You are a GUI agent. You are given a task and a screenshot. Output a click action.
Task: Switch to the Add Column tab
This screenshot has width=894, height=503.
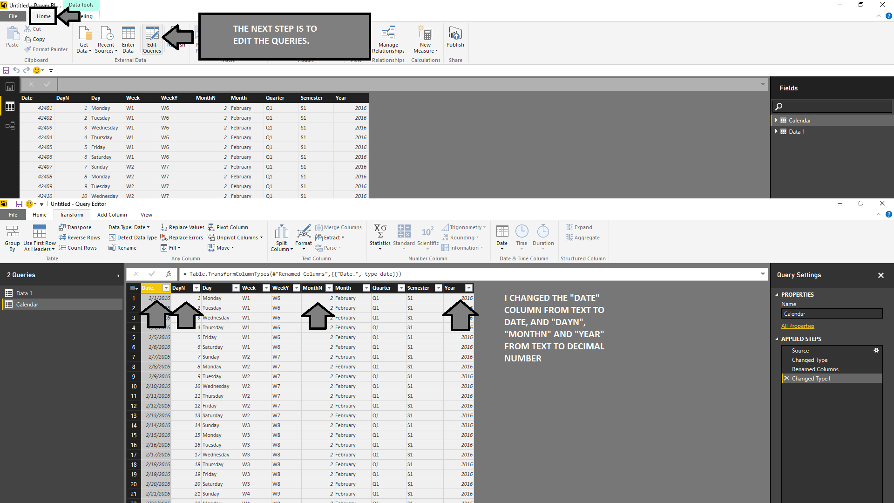point(112,215)
